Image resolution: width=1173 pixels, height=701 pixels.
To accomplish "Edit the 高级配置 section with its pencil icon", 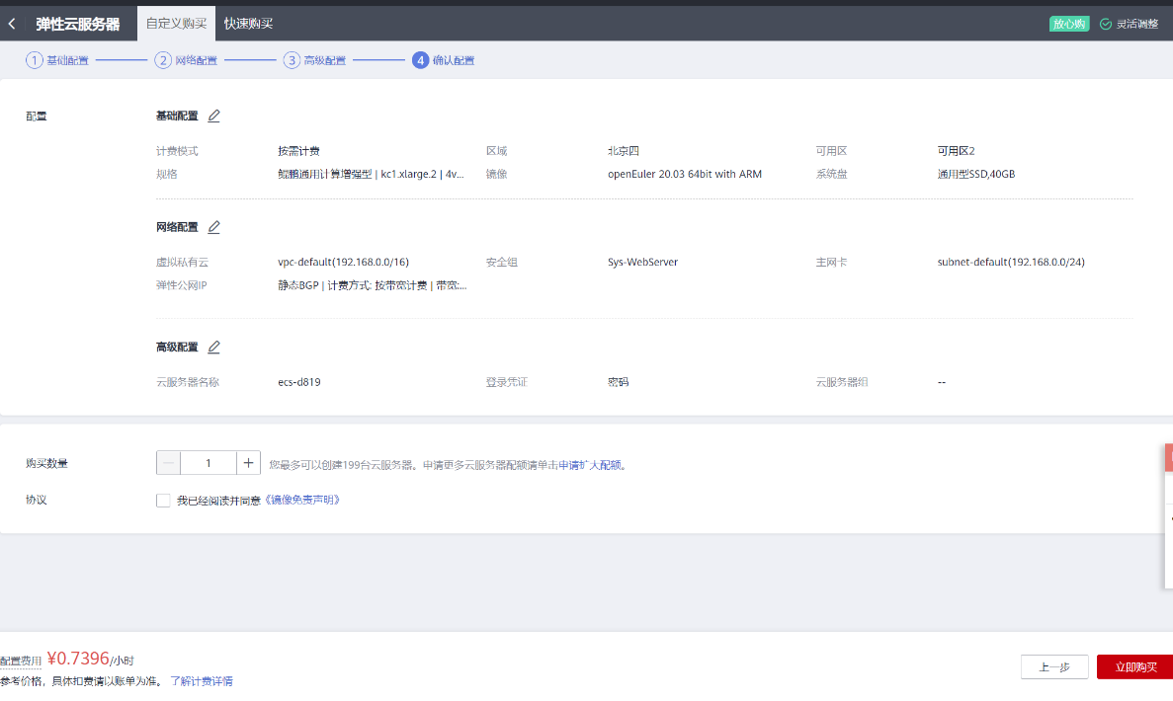I will [214, 347].
